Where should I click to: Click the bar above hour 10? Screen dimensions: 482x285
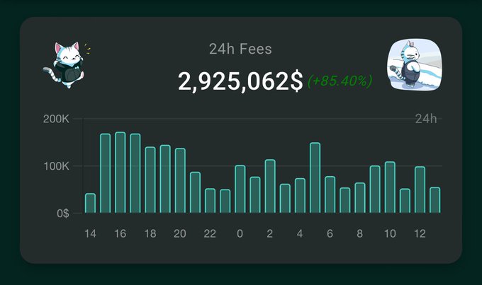click(x=390, y=187)
